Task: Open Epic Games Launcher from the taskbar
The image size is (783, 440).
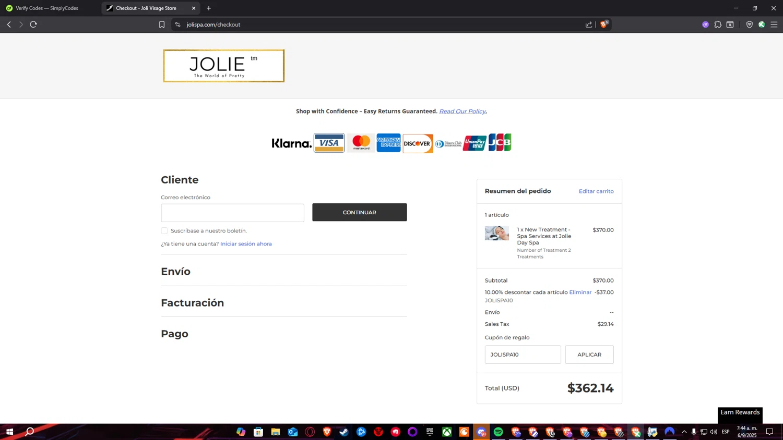Action: tap(430, 432)
